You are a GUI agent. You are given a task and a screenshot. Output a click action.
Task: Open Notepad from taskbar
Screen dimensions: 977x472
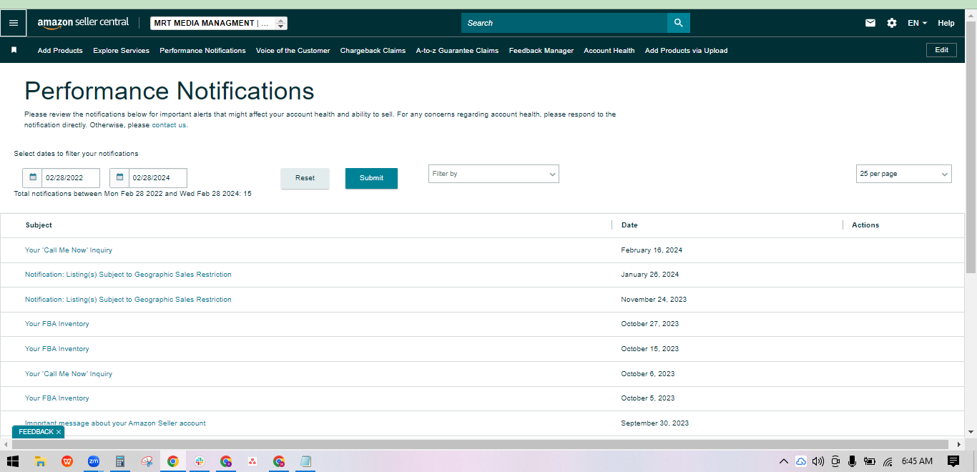pos(305,461)
